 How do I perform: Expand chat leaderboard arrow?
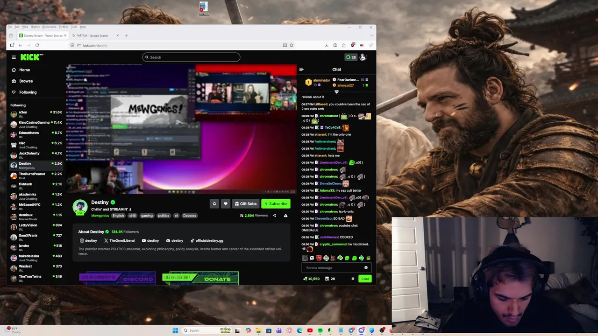coord(336,92)
